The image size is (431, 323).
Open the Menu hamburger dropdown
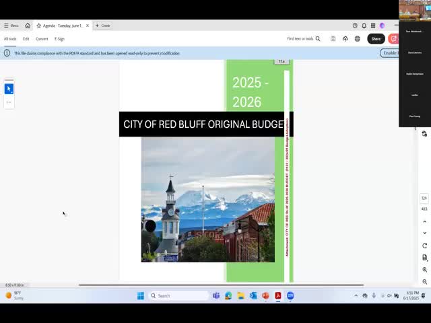coord(11,26)
